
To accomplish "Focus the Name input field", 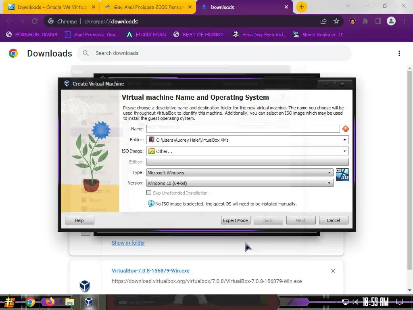I will (x=243, y=129).
